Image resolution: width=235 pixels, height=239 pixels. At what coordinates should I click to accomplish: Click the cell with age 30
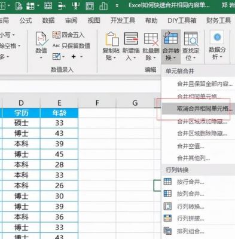pos(59,196)
